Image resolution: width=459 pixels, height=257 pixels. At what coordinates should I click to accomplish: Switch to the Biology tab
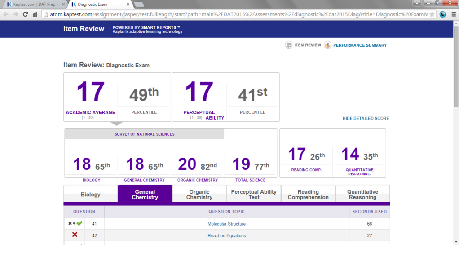point(90,195)
